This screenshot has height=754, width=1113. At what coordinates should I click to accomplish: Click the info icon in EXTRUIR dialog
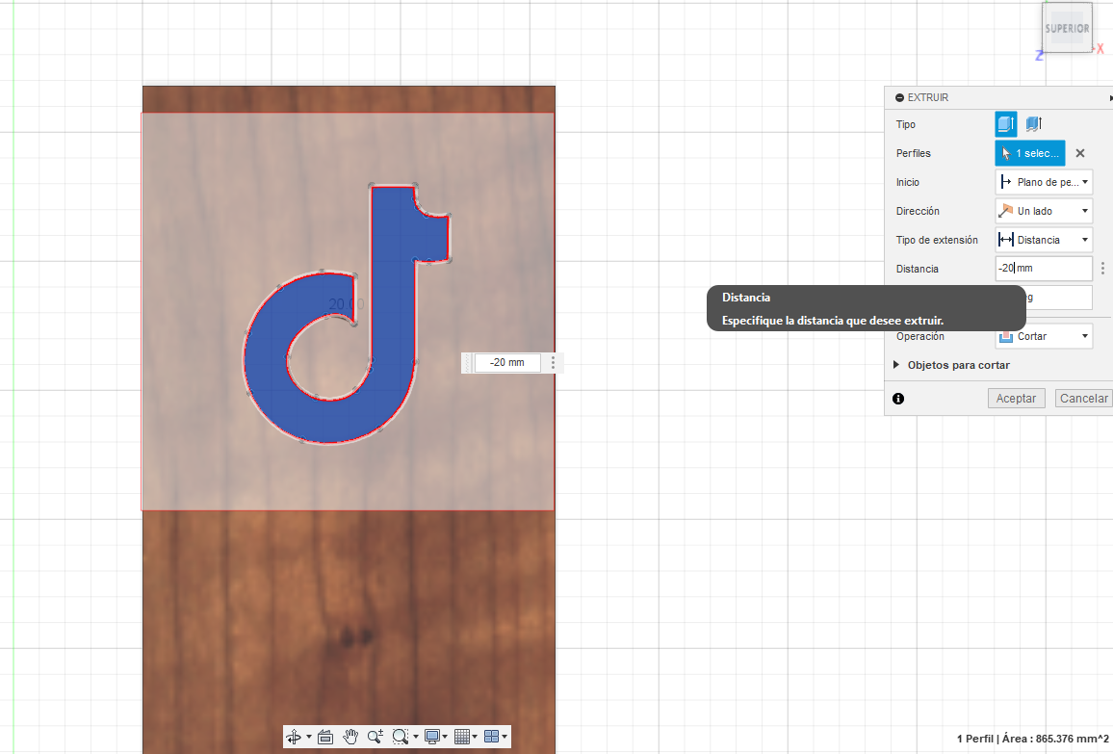click(x=898, y=399)
